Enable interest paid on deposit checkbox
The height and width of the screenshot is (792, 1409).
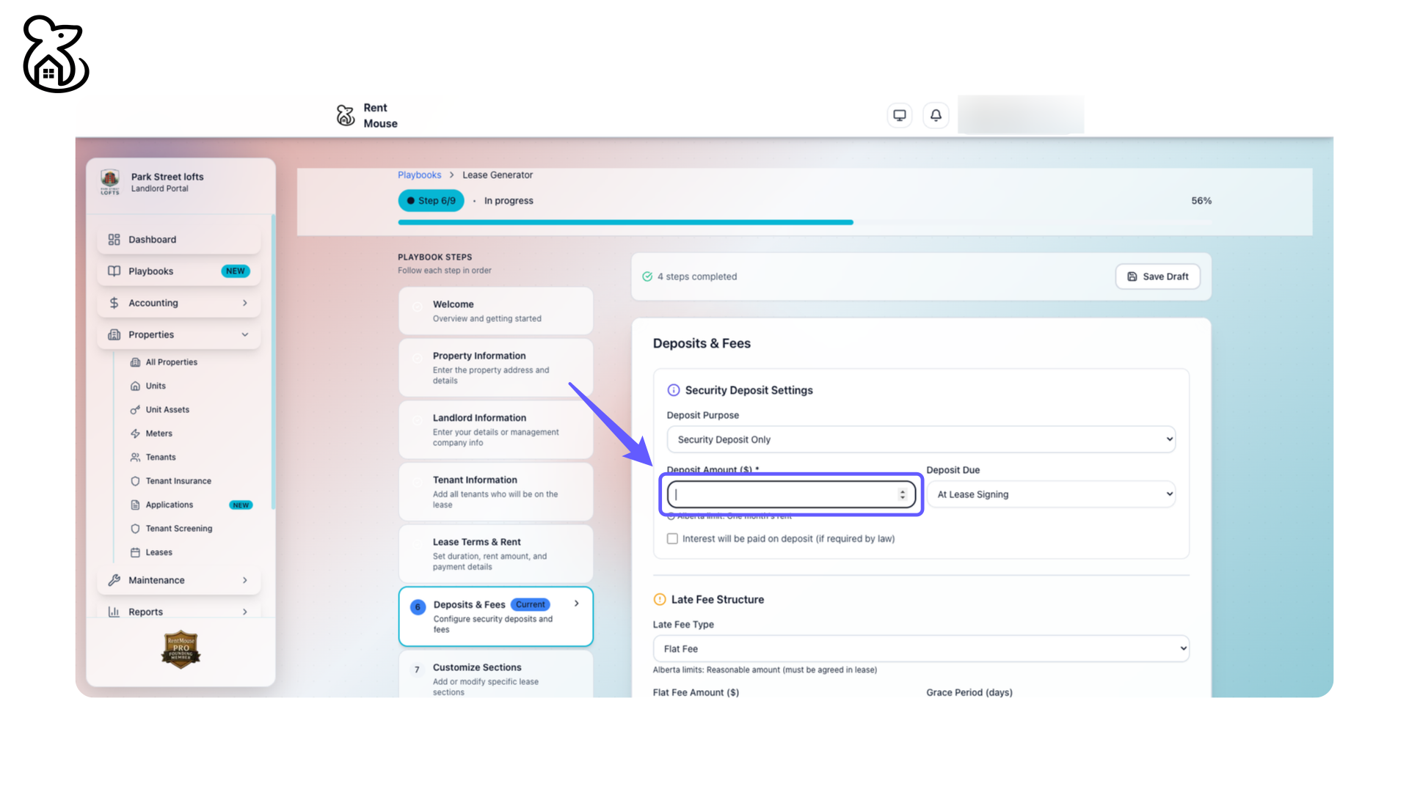coord(672,539)
